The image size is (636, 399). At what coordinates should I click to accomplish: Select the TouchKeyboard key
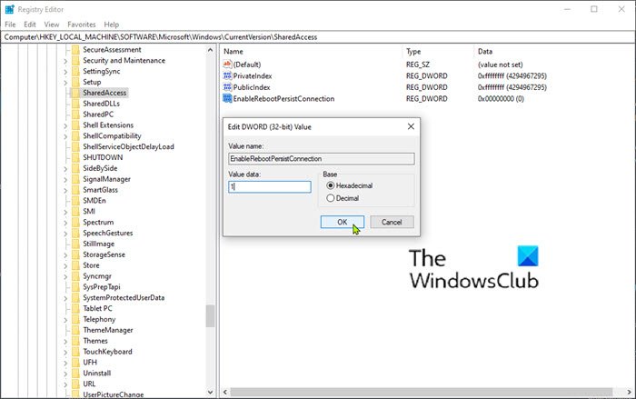[107, 352]
